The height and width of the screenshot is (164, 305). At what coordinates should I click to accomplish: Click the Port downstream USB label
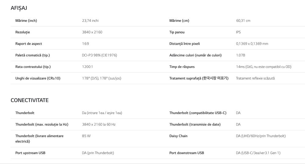(x=187, y=153)
